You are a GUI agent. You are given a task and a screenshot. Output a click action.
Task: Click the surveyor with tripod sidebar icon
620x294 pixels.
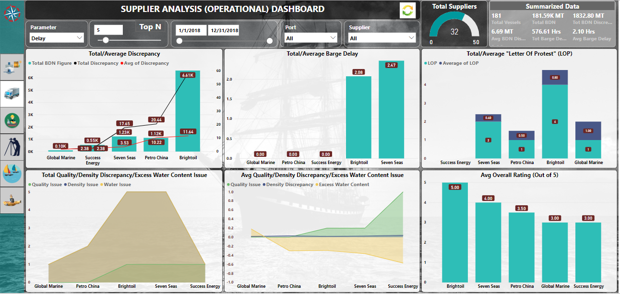pos(12,146)
